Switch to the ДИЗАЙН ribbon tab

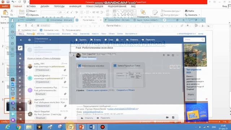pos(45,6)
